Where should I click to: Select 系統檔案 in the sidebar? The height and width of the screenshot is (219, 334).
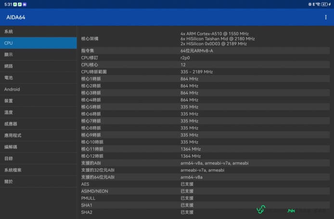(x=38, y=170)
